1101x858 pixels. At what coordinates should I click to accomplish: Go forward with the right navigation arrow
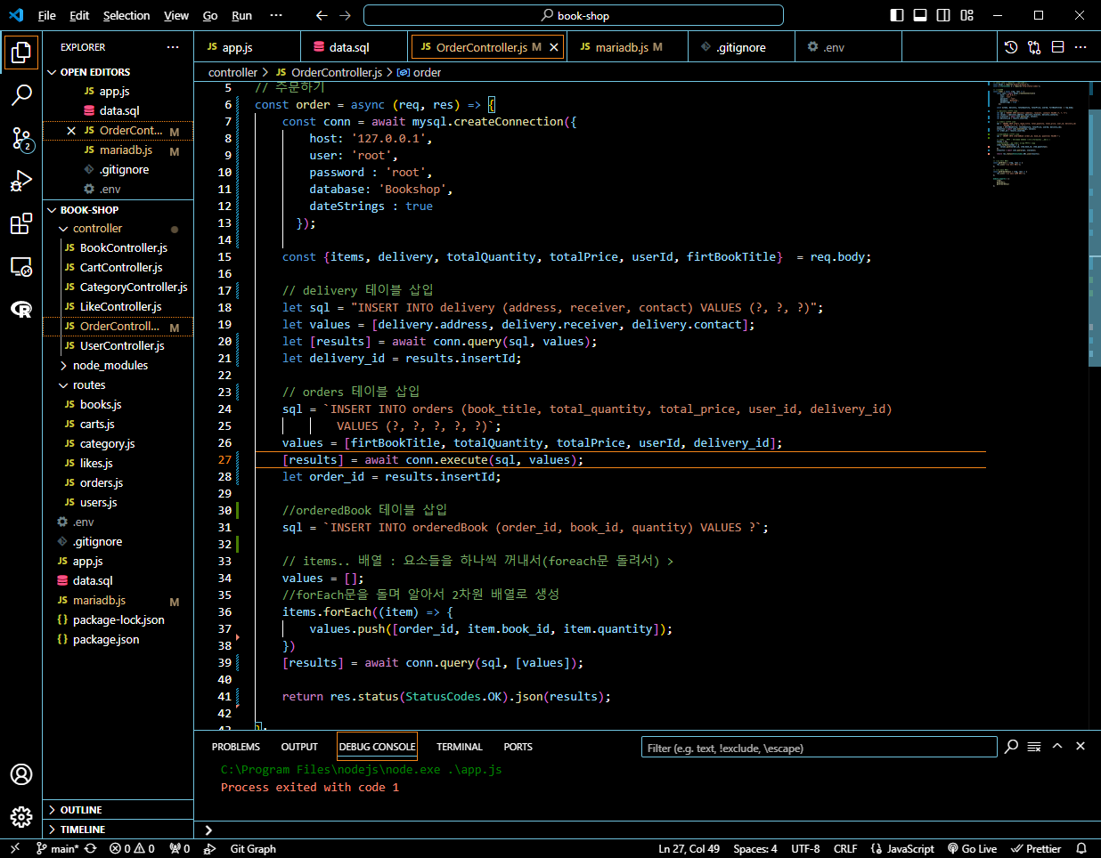[346, 15]
